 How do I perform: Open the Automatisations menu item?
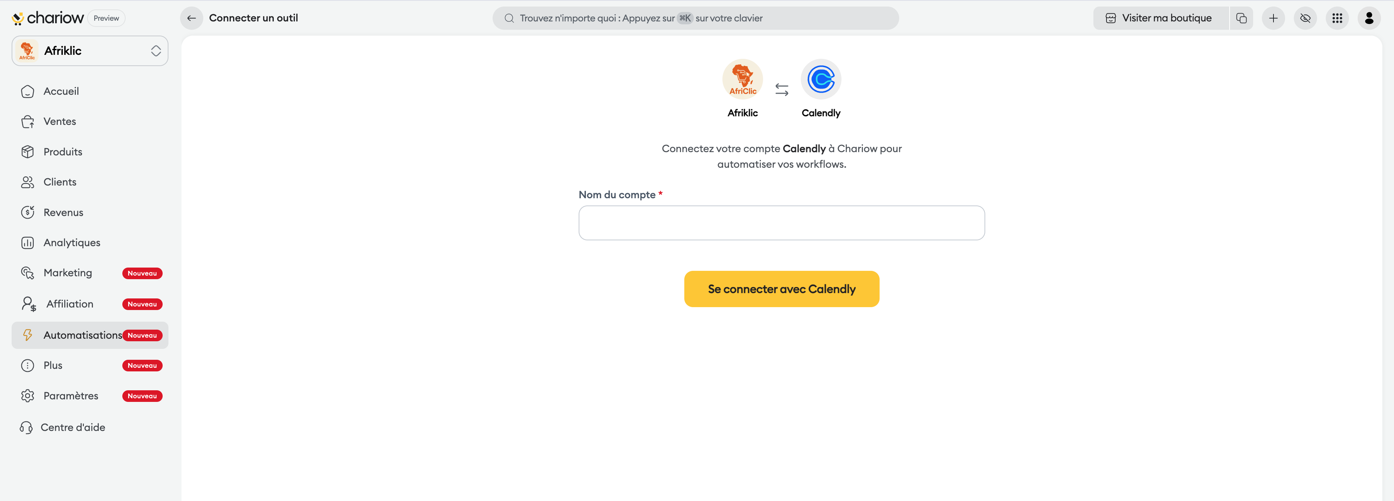[x=83, y=335]
